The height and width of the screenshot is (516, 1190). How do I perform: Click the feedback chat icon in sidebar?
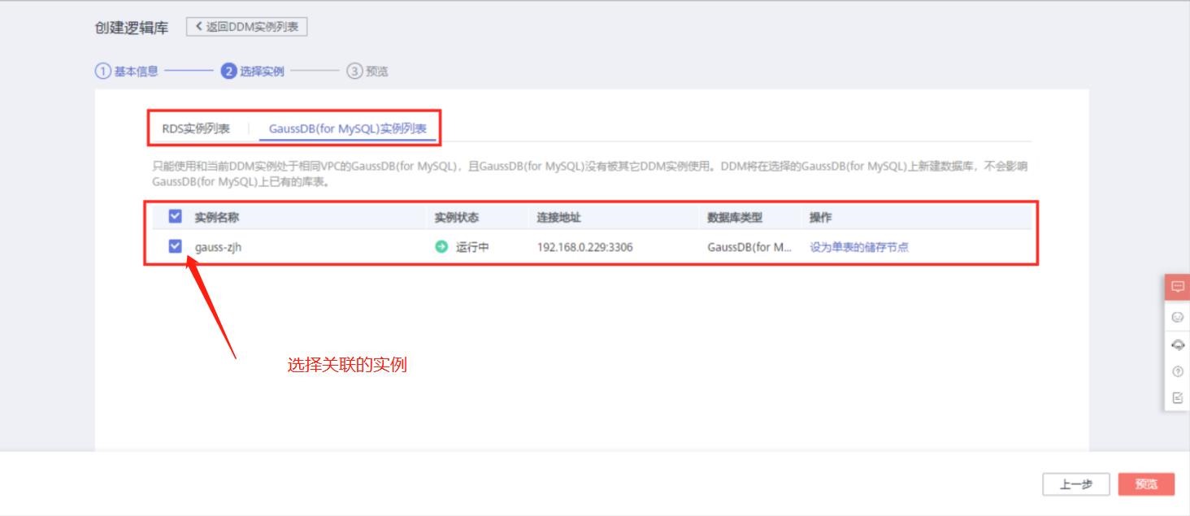(x=1178, y=287)
